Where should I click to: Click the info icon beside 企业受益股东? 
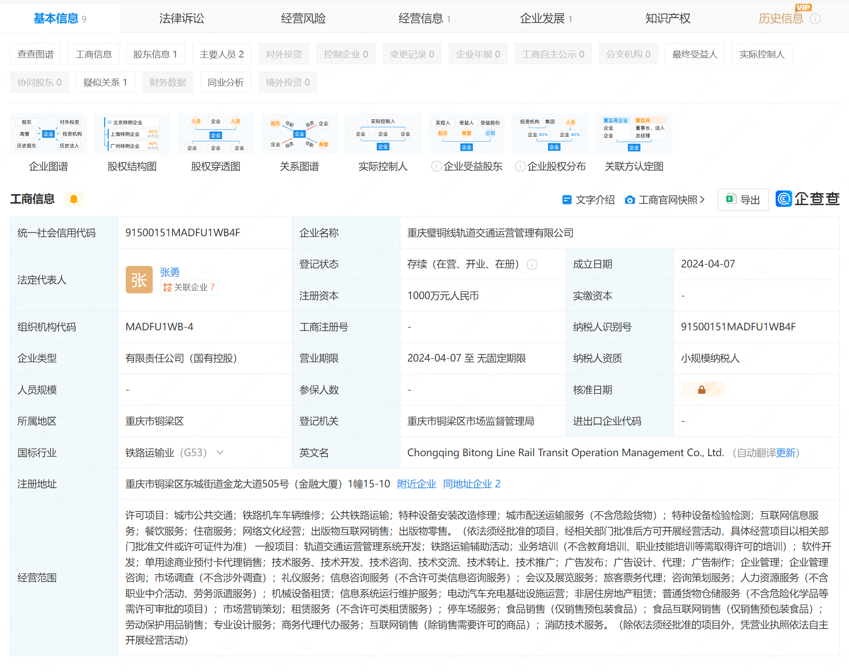(436, 167)
